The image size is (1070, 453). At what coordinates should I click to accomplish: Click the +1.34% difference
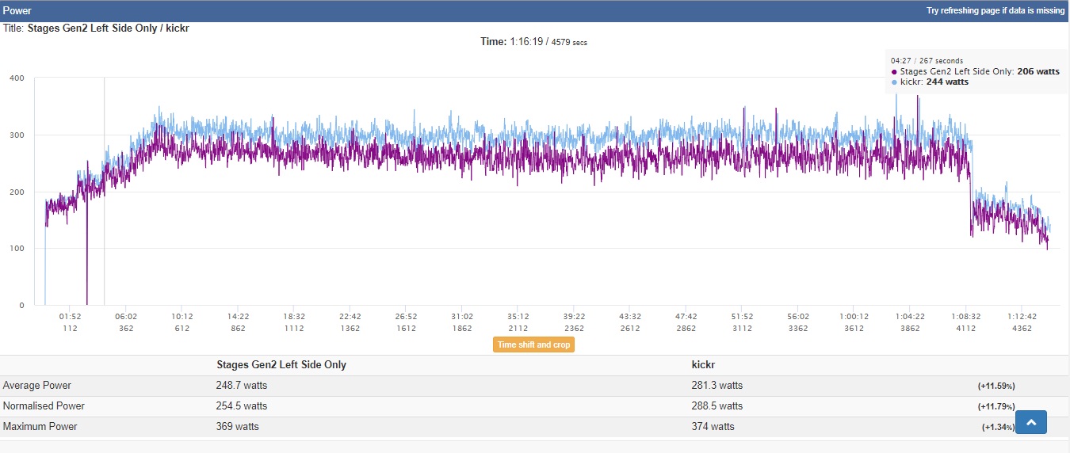999,428
